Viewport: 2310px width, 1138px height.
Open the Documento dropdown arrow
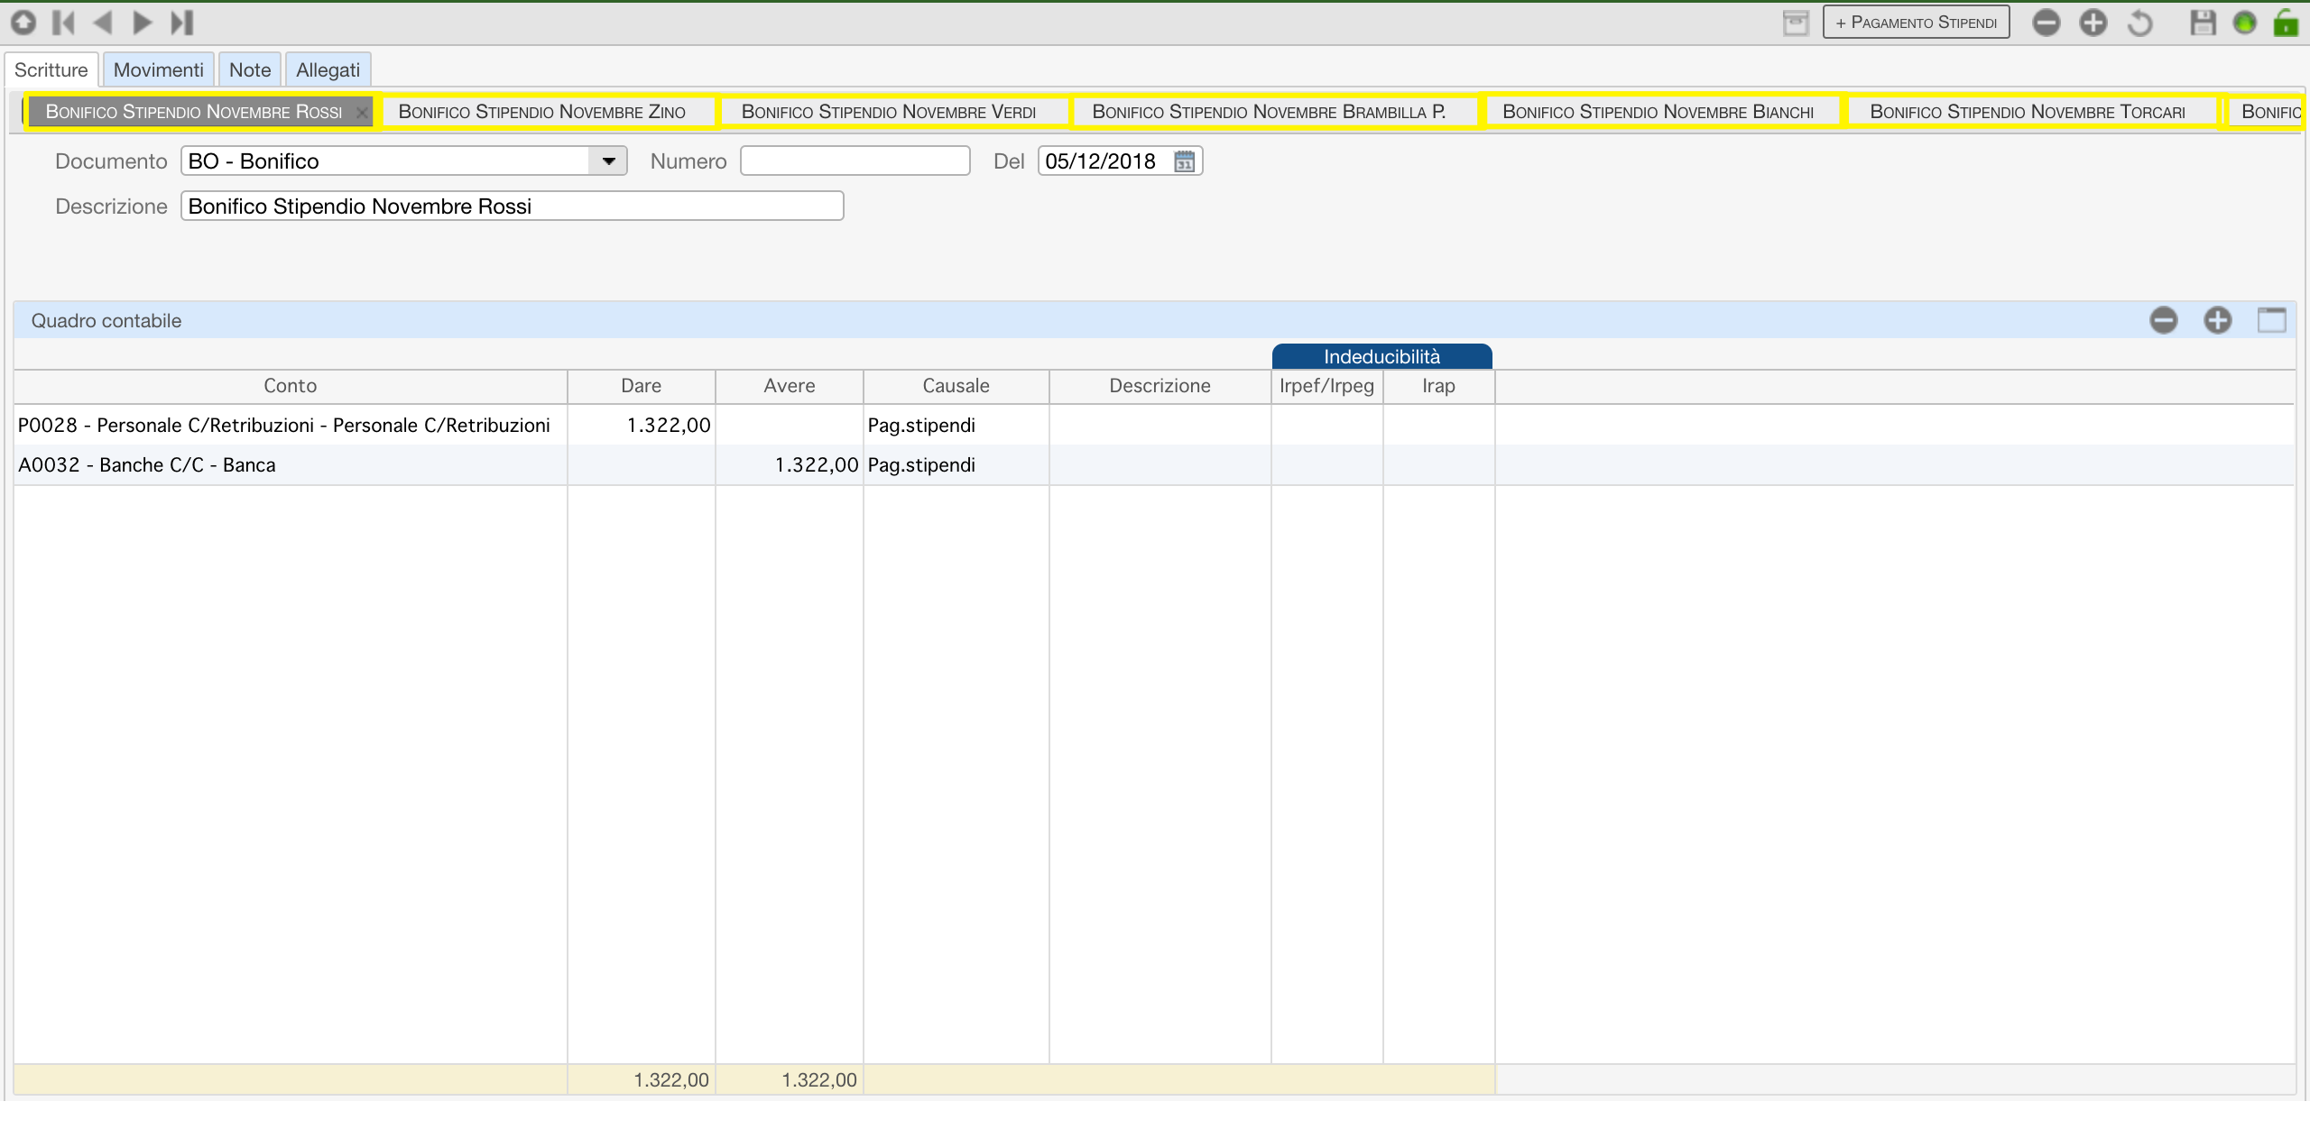click(609, 161)
